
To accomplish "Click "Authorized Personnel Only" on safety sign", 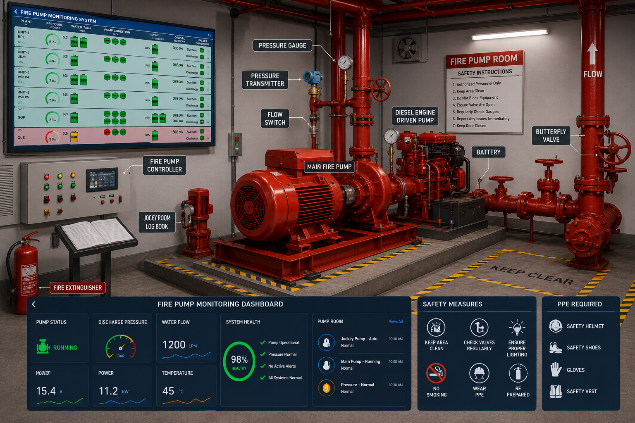I will coord(479,84).
